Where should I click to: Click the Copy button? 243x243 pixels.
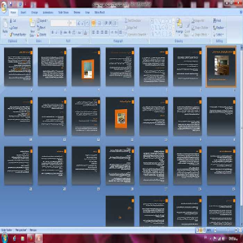[x=15, y=27]
